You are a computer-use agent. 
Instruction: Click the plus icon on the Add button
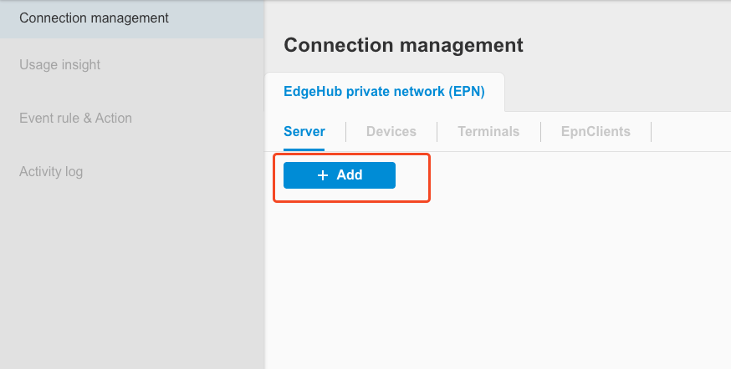tap(323, 175)
